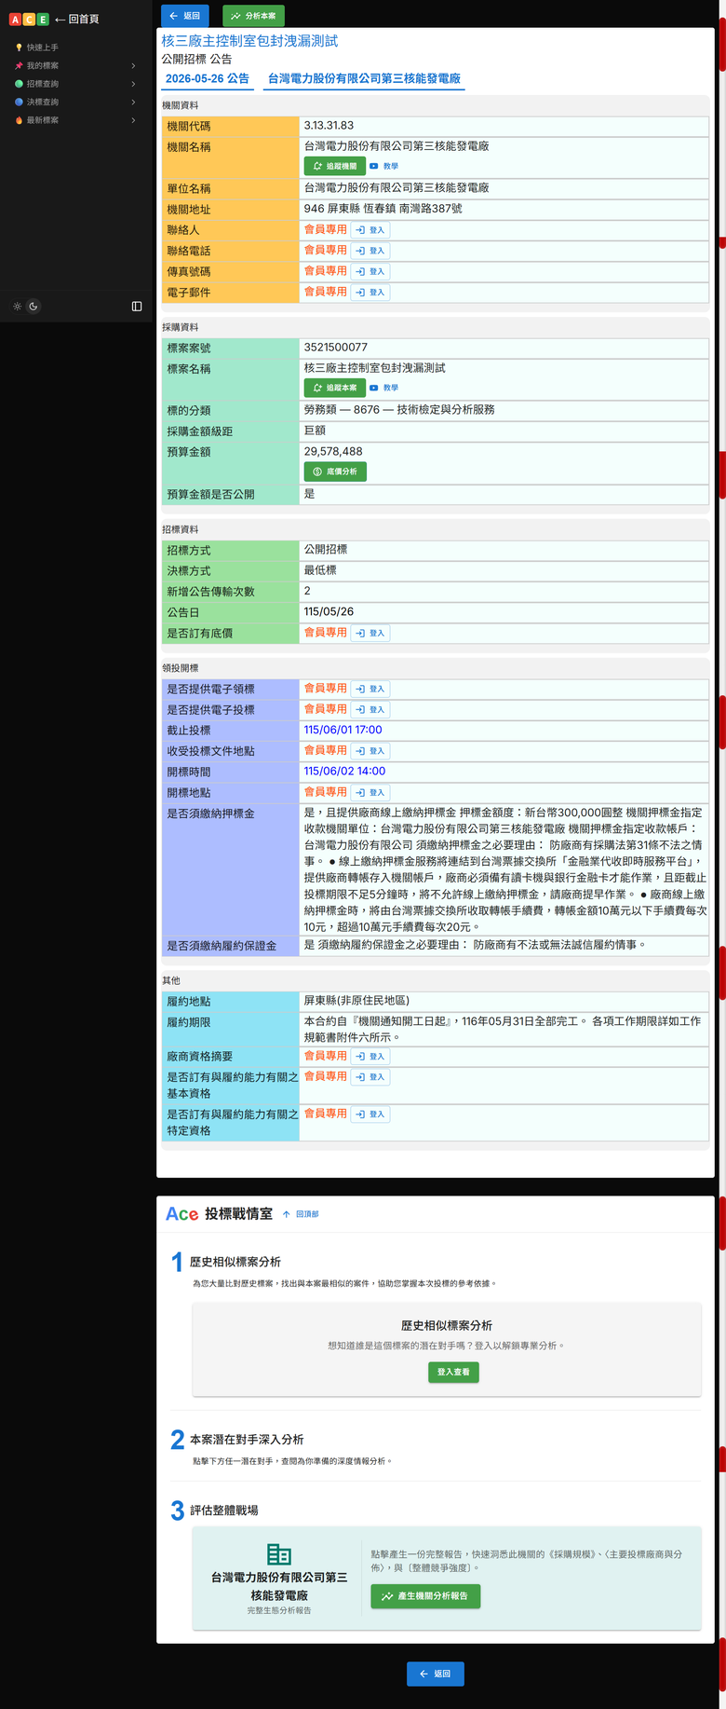The image size is (726, 1709).
Task: Click 登入 in the 廠商資格摘要 row
Action: pyautogui.click(x=370, y=1057)
